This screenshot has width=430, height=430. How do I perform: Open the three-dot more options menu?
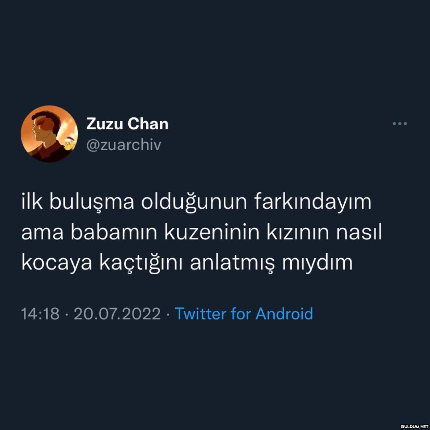pyautogui.click(x=400, y=124)
